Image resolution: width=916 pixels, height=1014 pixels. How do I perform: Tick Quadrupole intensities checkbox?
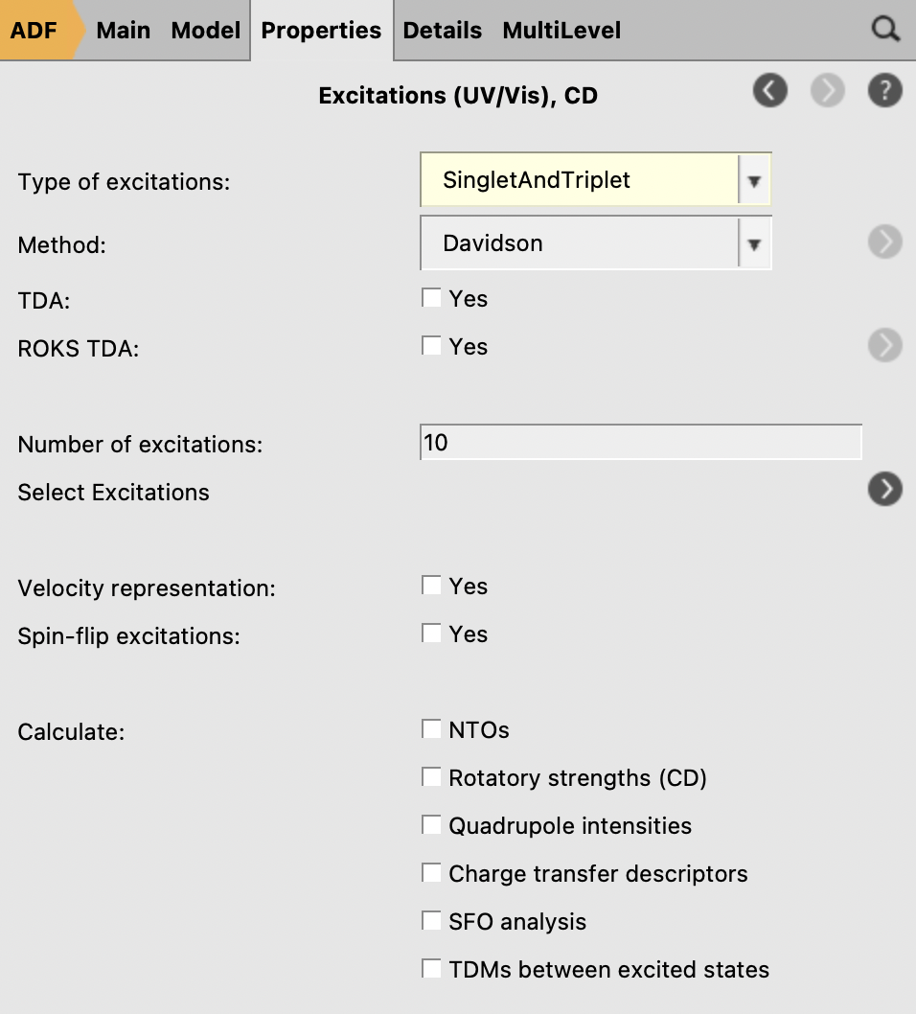(x=431, y=825)
